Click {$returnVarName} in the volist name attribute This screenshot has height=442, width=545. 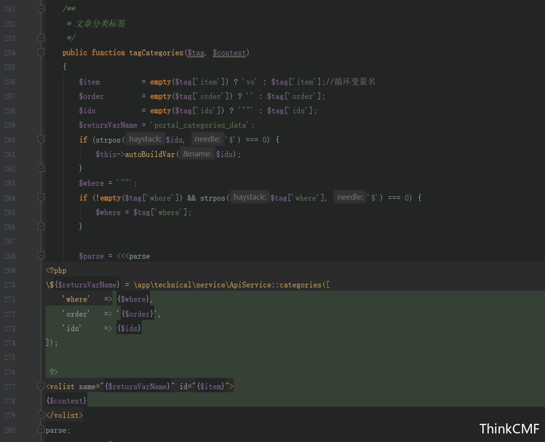tap(137, 387)
